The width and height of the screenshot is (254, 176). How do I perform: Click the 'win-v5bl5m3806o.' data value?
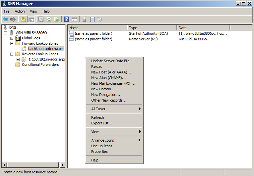pyautogui.click(x=193, y=39)
